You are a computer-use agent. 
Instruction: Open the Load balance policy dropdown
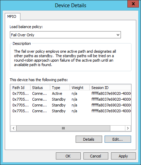pyautogui.click(x=65, y=35)
